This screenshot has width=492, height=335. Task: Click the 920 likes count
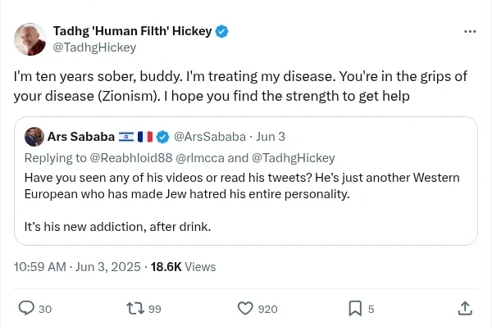click(267, 309)
